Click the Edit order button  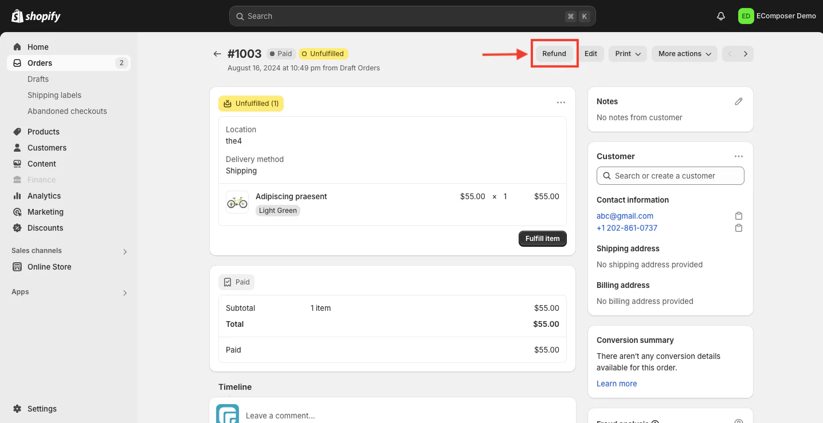(x=591, y=54)
